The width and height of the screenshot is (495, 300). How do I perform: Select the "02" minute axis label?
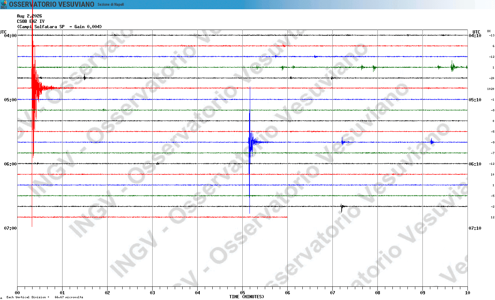(107, 293)
